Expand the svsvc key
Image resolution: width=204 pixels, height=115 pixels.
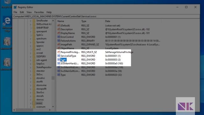pyautogui.click(x=31, y=103)
